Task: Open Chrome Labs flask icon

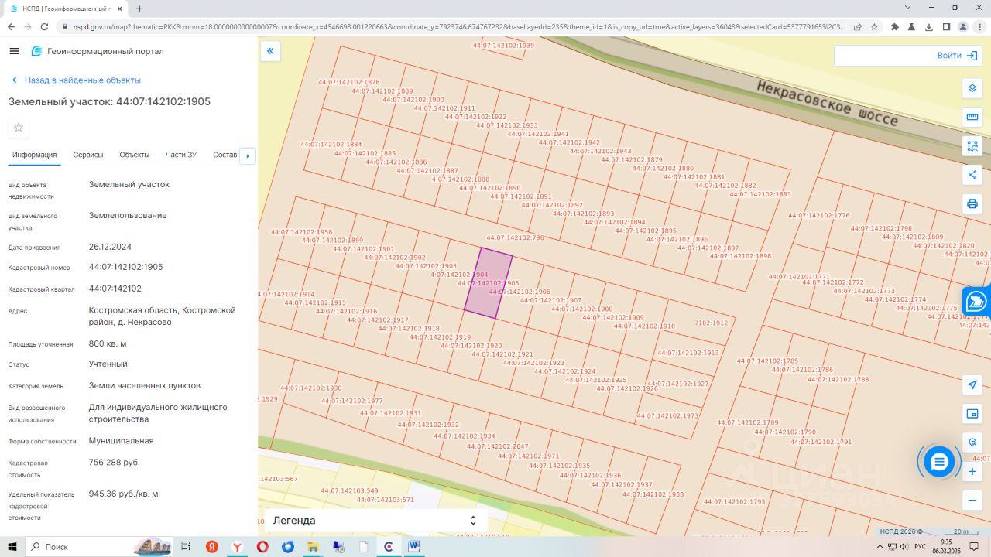Action: tap(912, 26)
